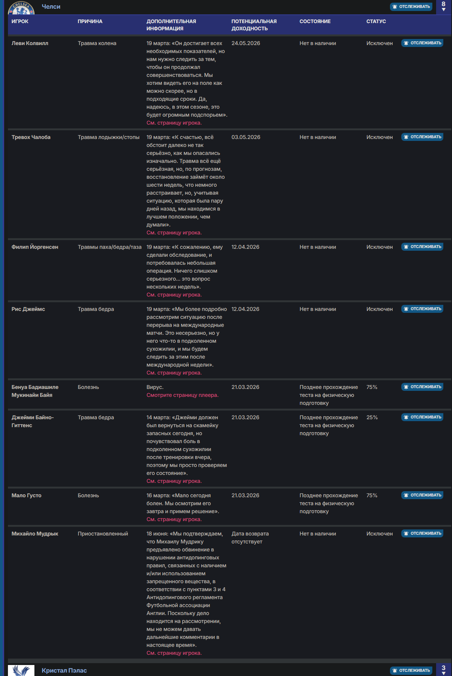Screen dimensions: 452x676
Task: Track Филип Йоргенсен with Отслеживать button
Action: coord(422,247)
